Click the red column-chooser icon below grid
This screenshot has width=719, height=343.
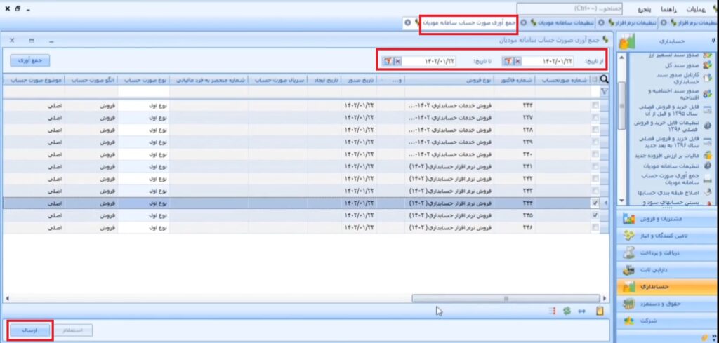tap(553, 311)
